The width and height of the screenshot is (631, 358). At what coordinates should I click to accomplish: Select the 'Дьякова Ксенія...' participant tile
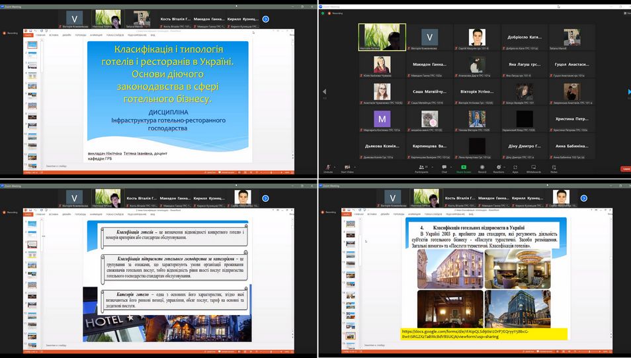[382, 146]
